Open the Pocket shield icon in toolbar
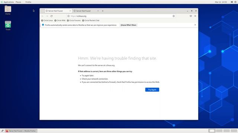238x133 pixels. (191, 16)
